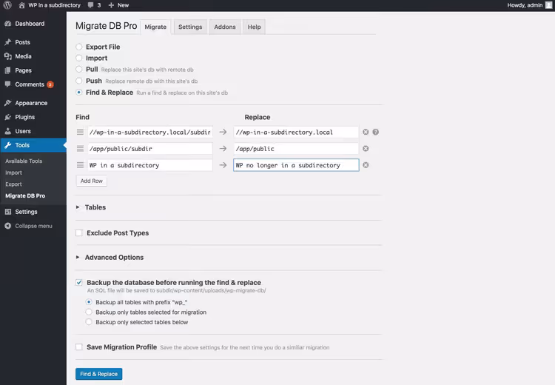This screenshot has height=385, width=555.
Task: Select the Export File radio button
Action: click(79, 47)
